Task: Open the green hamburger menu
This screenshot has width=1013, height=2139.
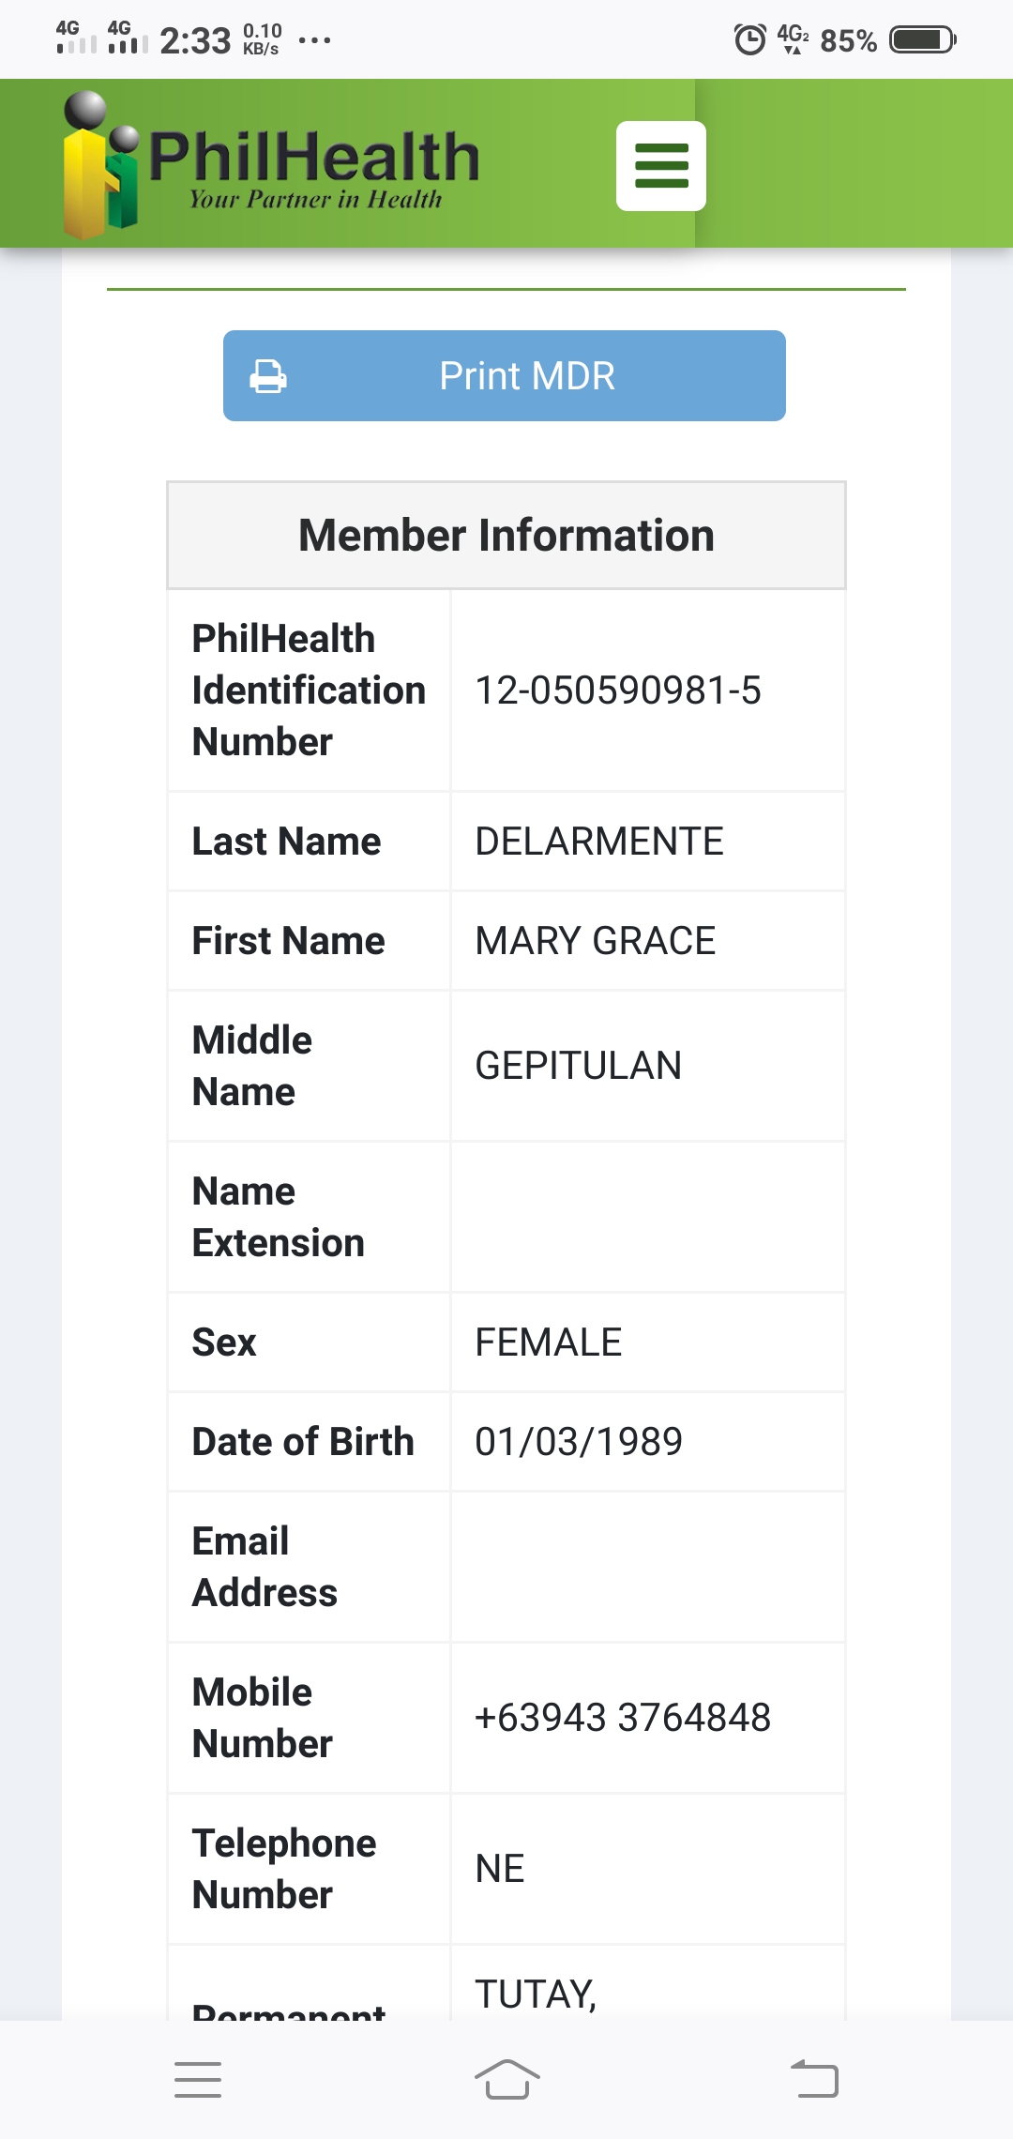Action: 661,166
